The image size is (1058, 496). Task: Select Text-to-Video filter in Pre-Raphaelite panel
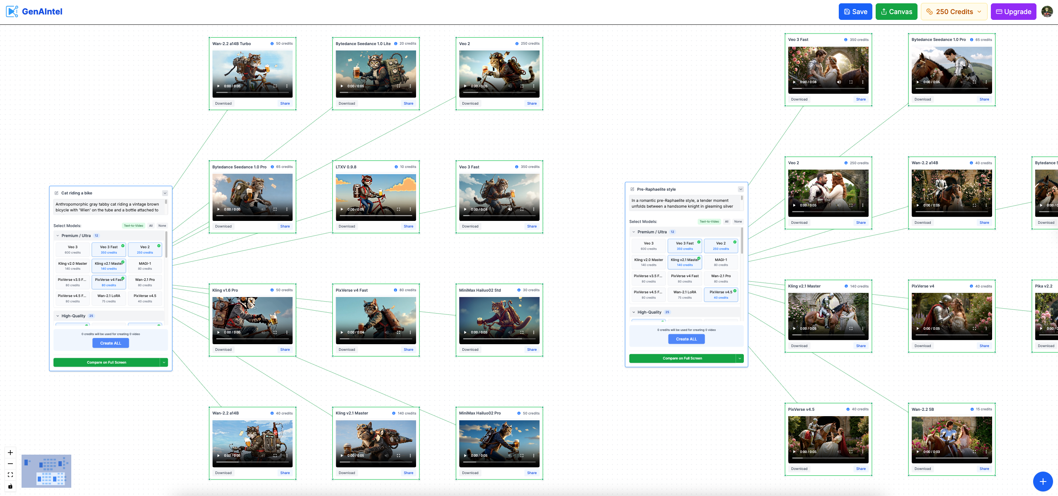[709, 222]
